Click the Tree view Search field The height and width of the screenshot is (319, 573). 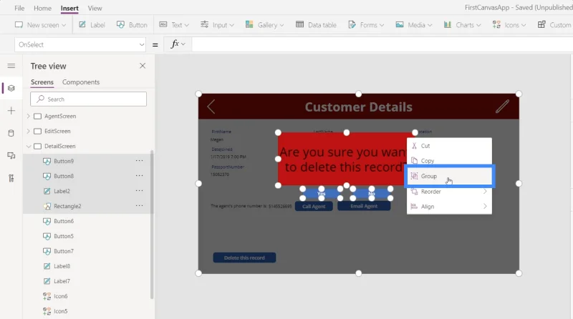click(88, 99)
